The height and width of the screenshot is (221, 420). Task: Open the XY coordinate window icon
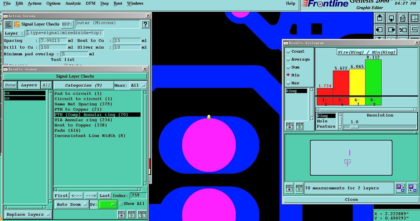click(415, 18)
